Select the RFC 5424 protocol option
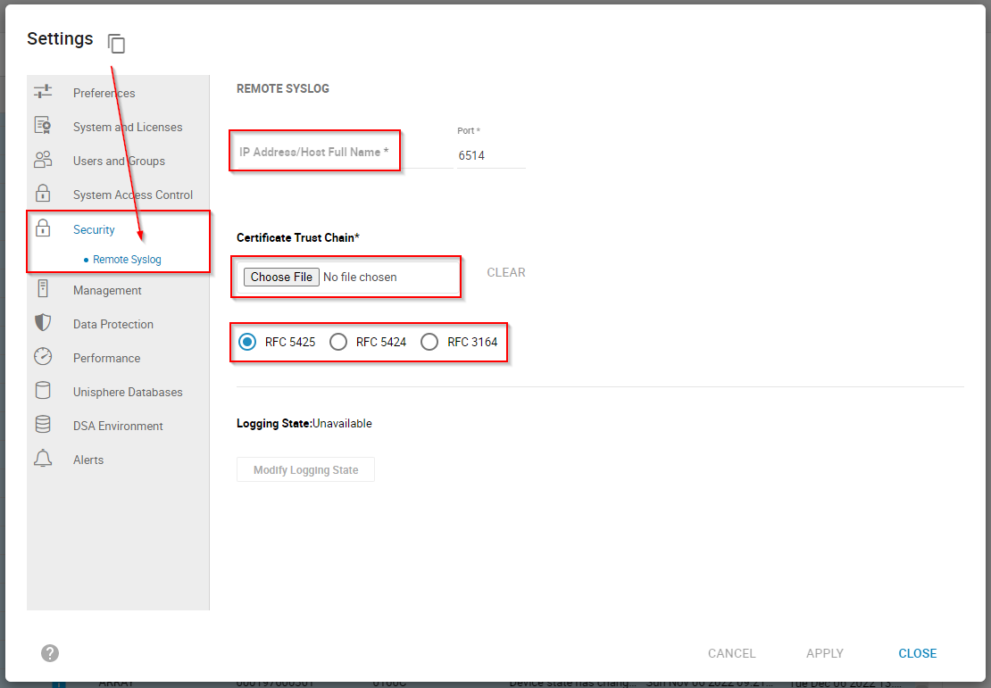The width and height of the screenshot is (991, 688). pos(338,342)
